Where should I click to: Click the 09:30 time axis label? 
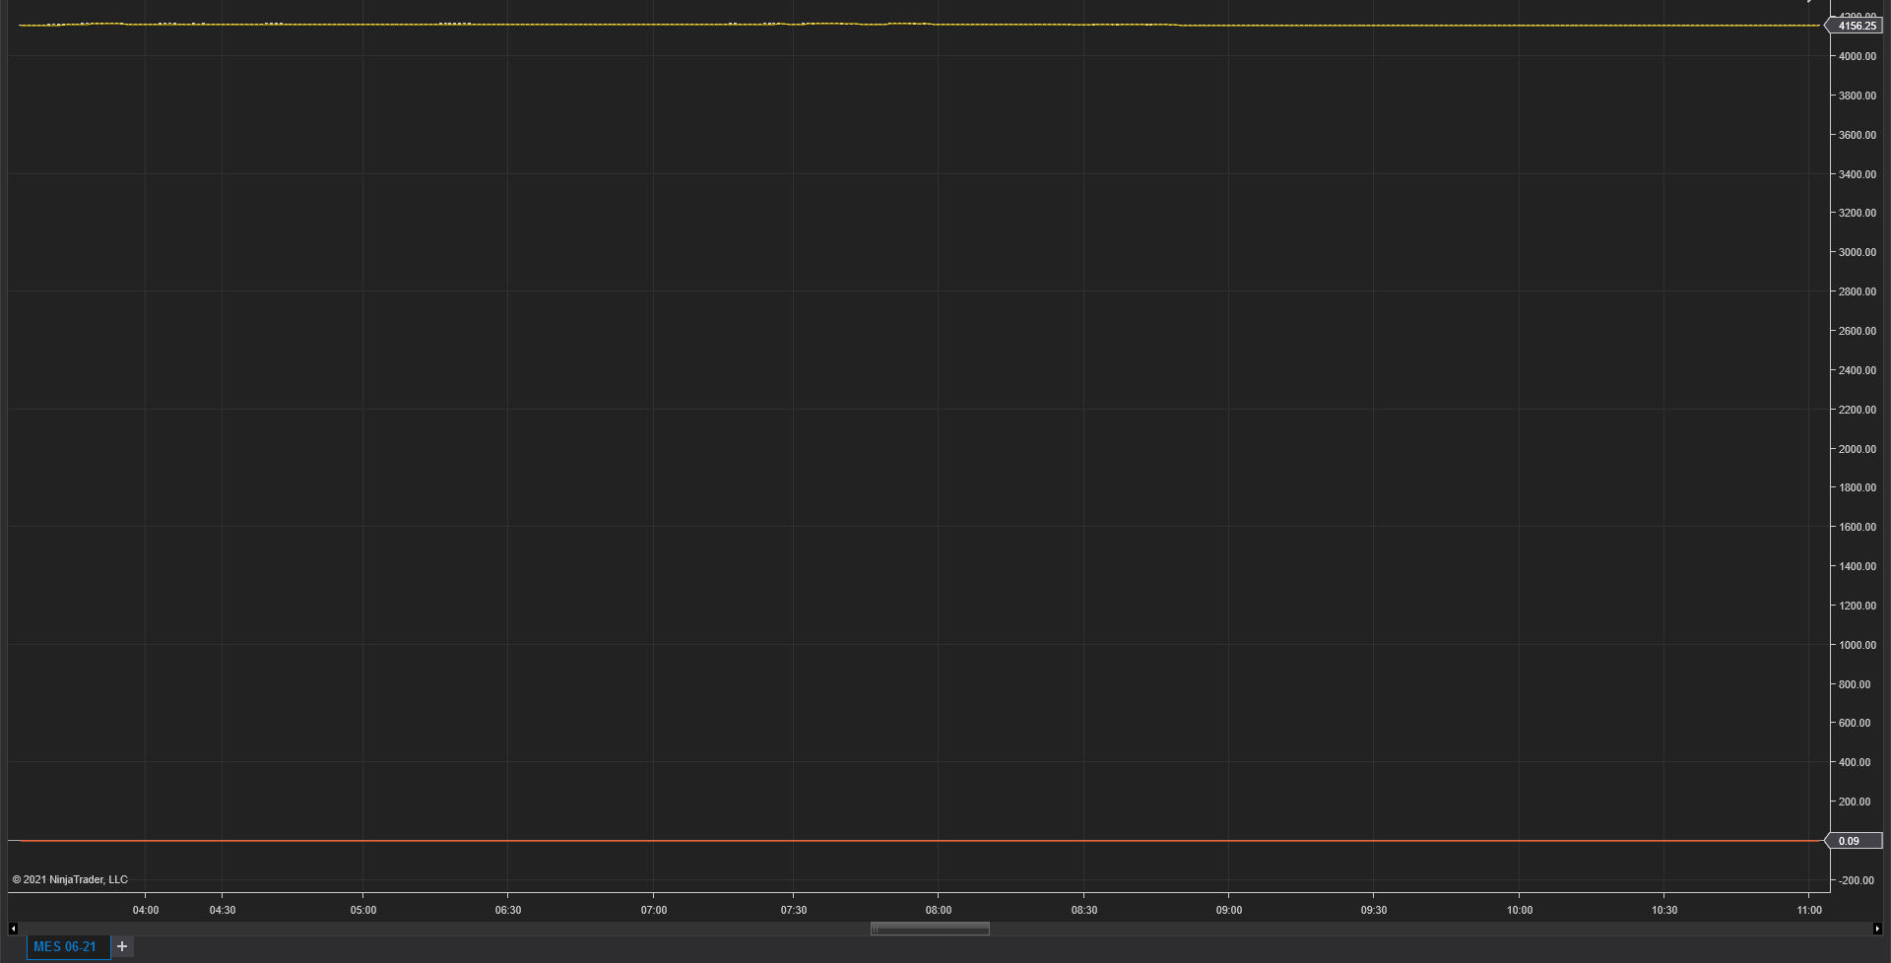pyautogui.click(x=1374, y=910)
